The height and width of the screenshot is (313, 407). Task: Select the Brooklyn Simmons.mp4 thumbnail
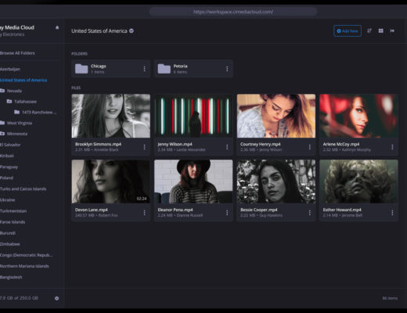[111, 116]
